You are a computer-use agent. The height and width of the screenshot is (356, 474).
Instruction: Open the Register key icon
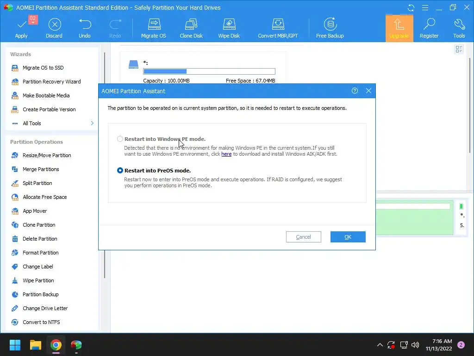tap(429, 24)
